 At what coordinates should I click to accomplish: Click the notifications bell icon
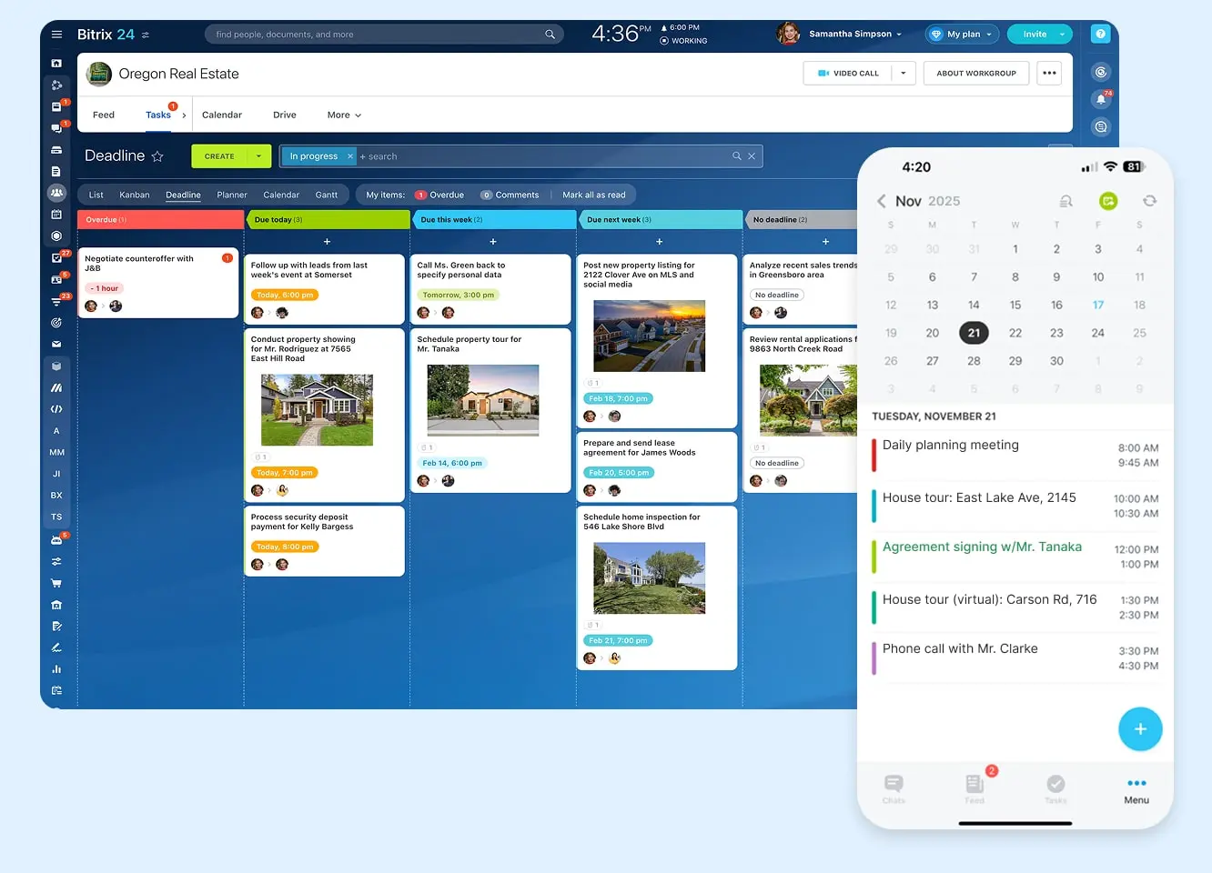tap(1100, 100)
